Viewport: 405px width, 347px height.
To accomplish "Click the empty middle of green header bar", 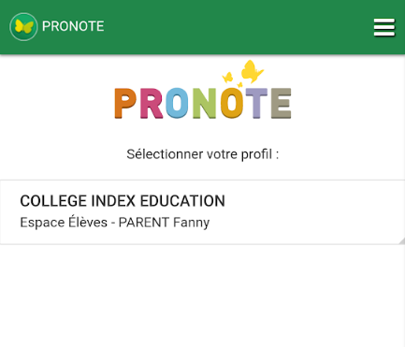I will coord(237,27).
